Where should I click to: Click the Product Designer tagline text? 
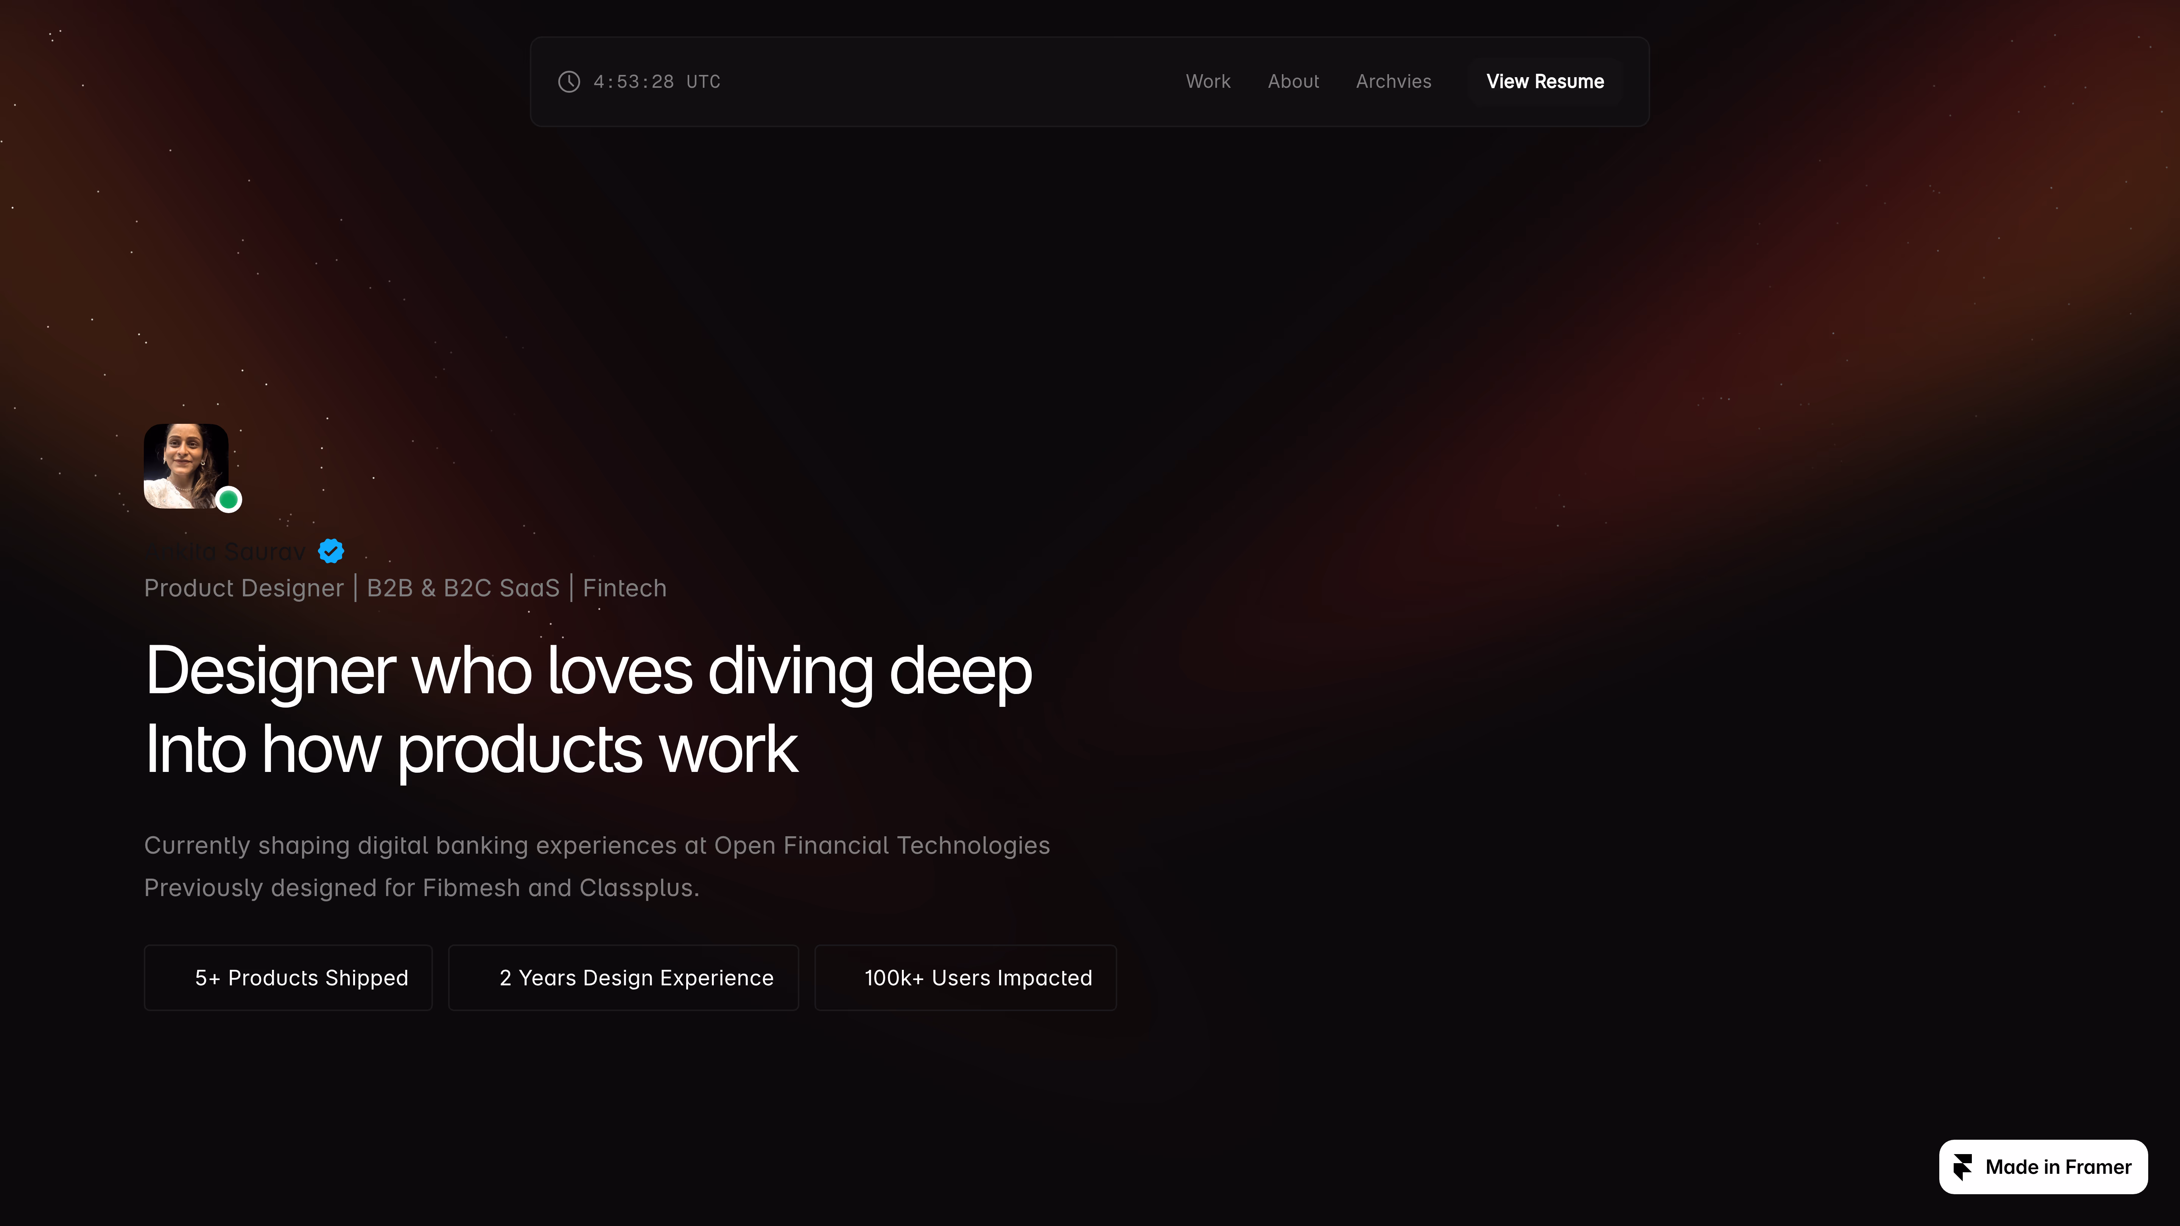click(x=405, y=588)
